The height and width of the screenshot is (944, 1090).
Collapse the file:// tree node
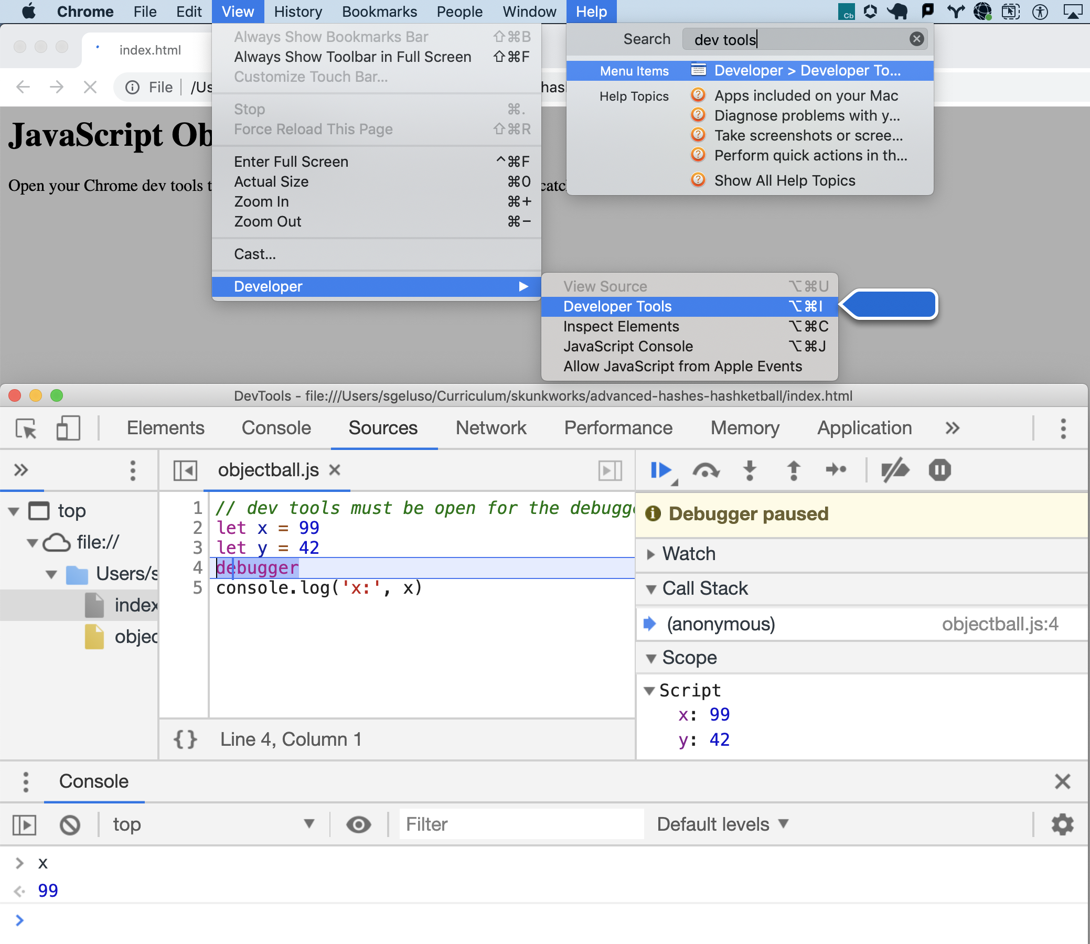(x=32, y=543)
